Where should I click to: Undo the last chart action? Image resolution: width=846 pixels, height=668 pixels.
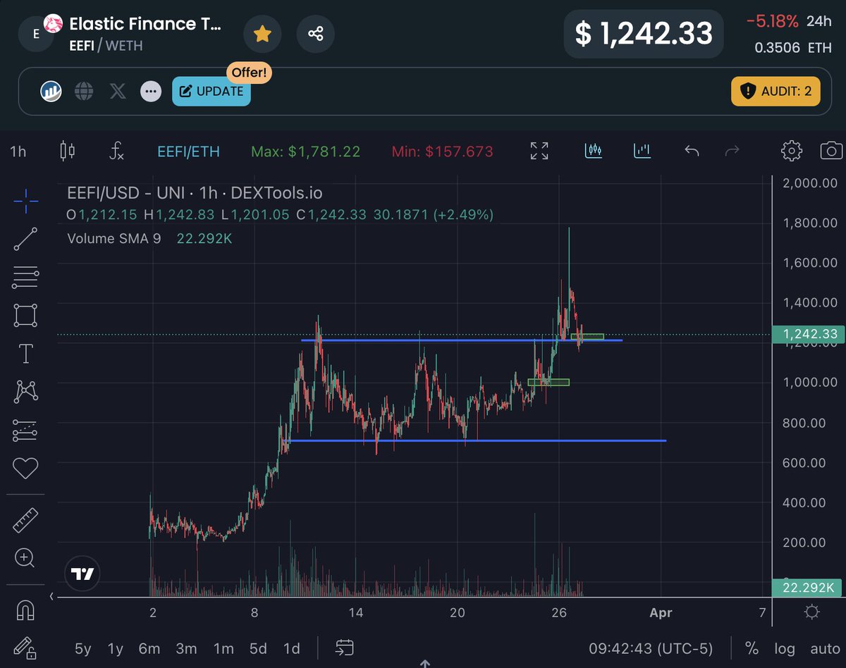[691, 151]
